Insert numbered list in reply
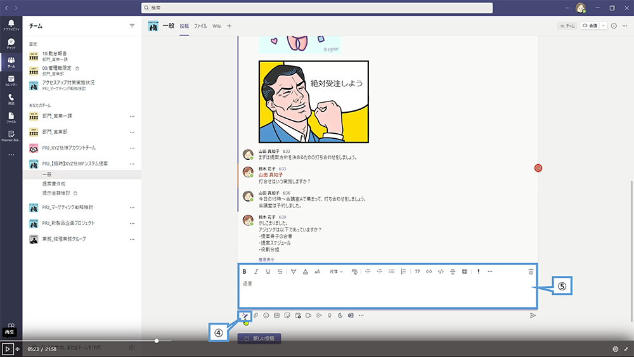Viewport: 634px width, 357px height. coord(403,271)
